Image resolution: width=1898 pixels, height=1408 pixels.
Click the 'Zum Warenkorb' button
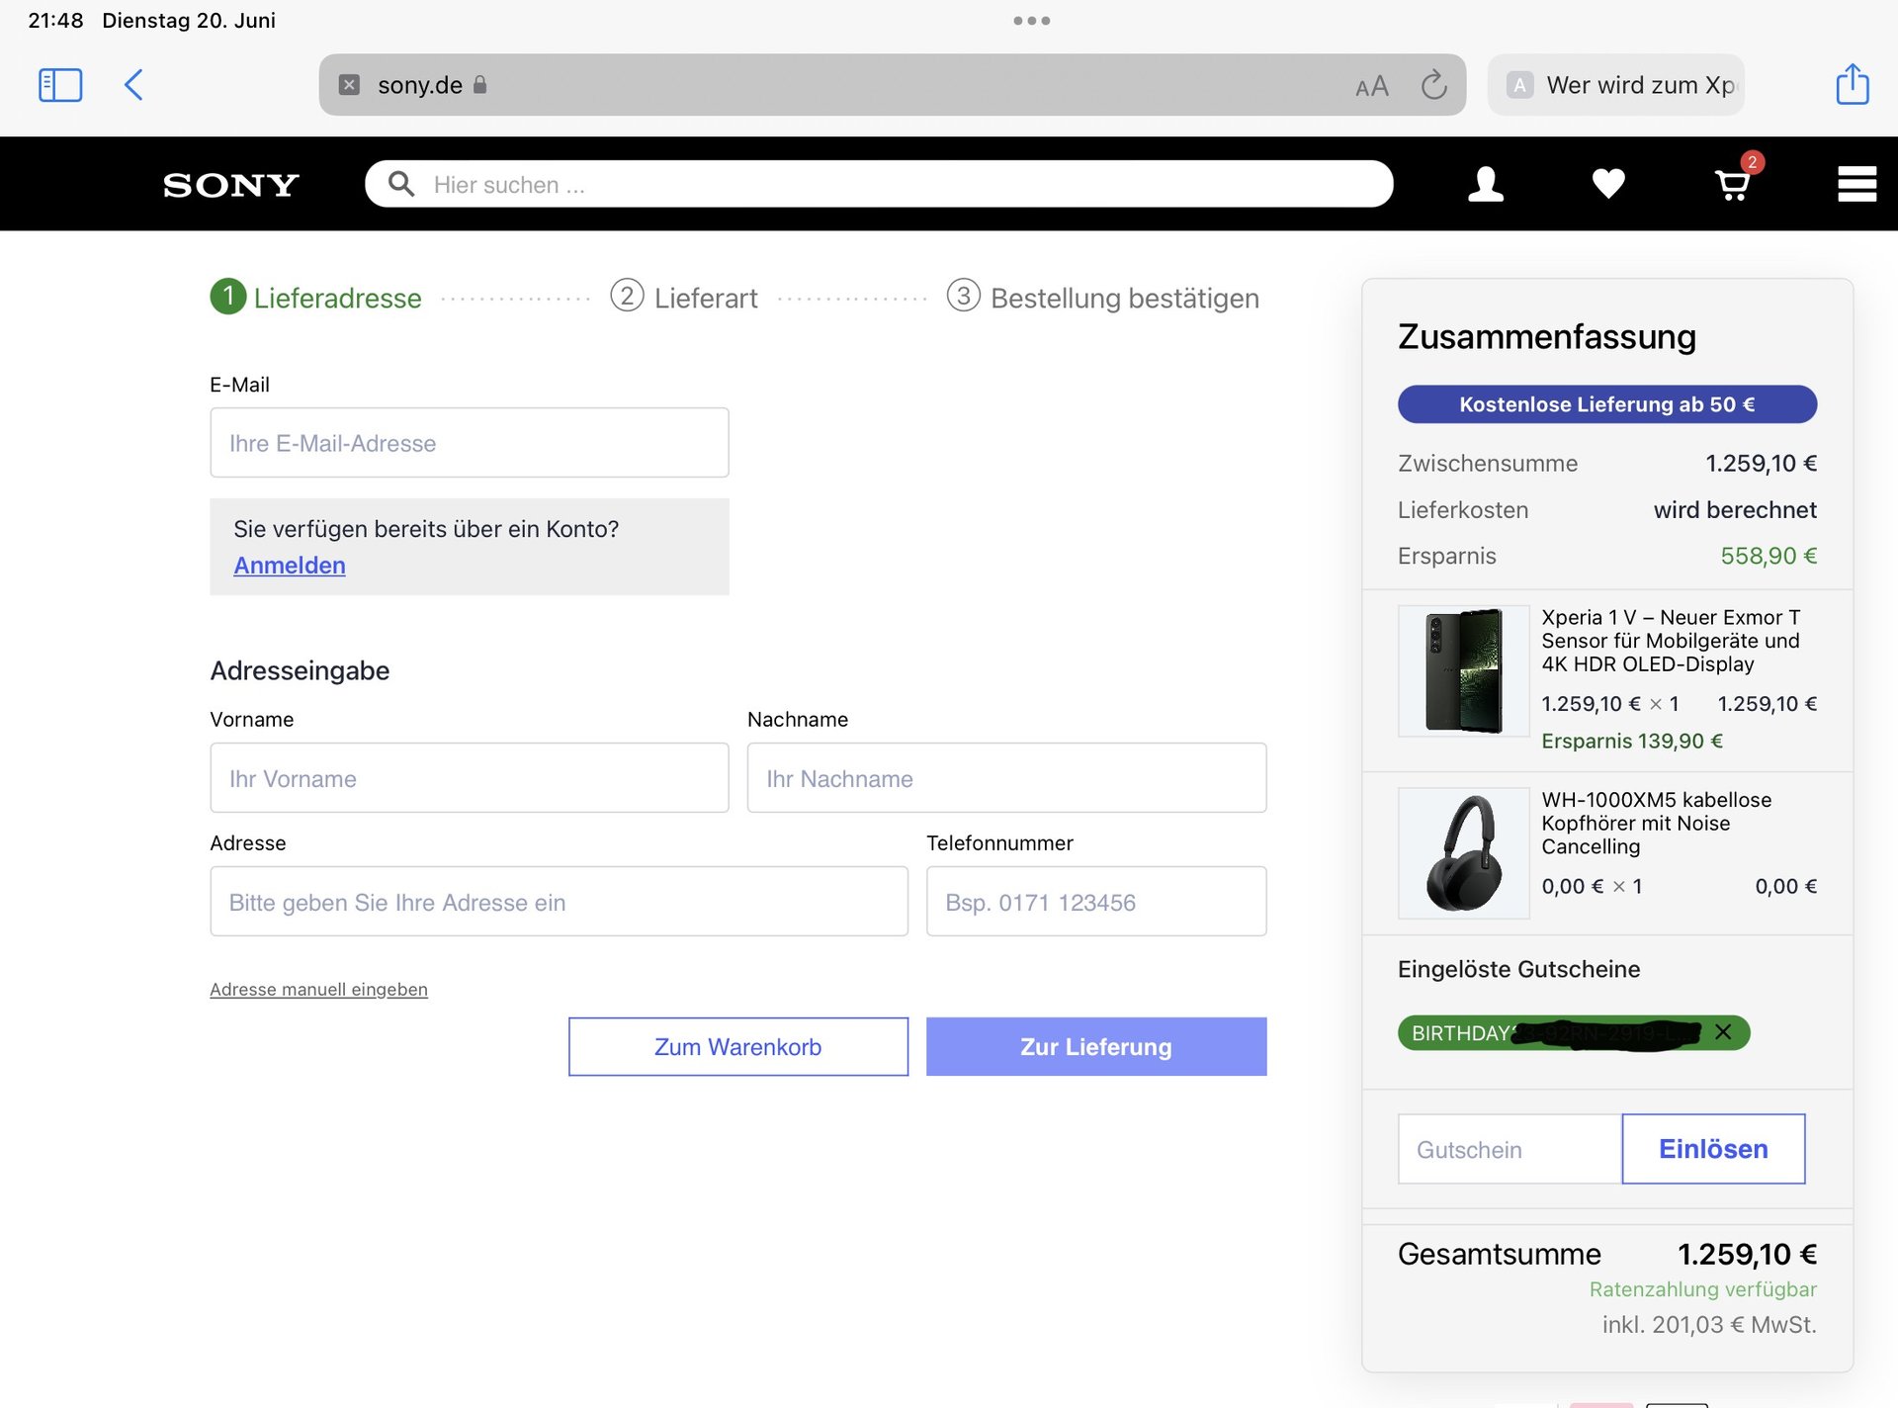tap(737, 1047)
